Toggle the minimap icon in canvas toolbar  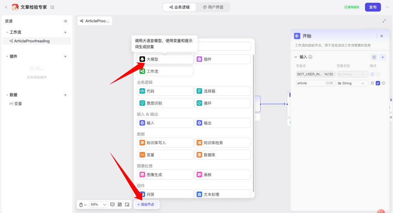tap(127, 204)
